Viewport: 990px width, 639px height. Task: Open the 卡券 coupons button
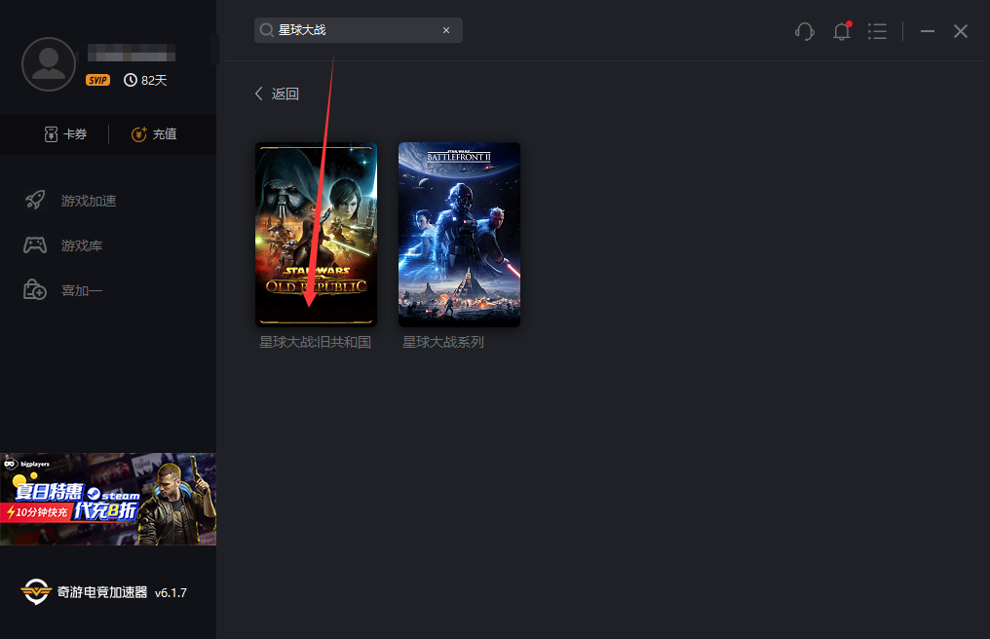pyautogui.click(x=65, y=134)
